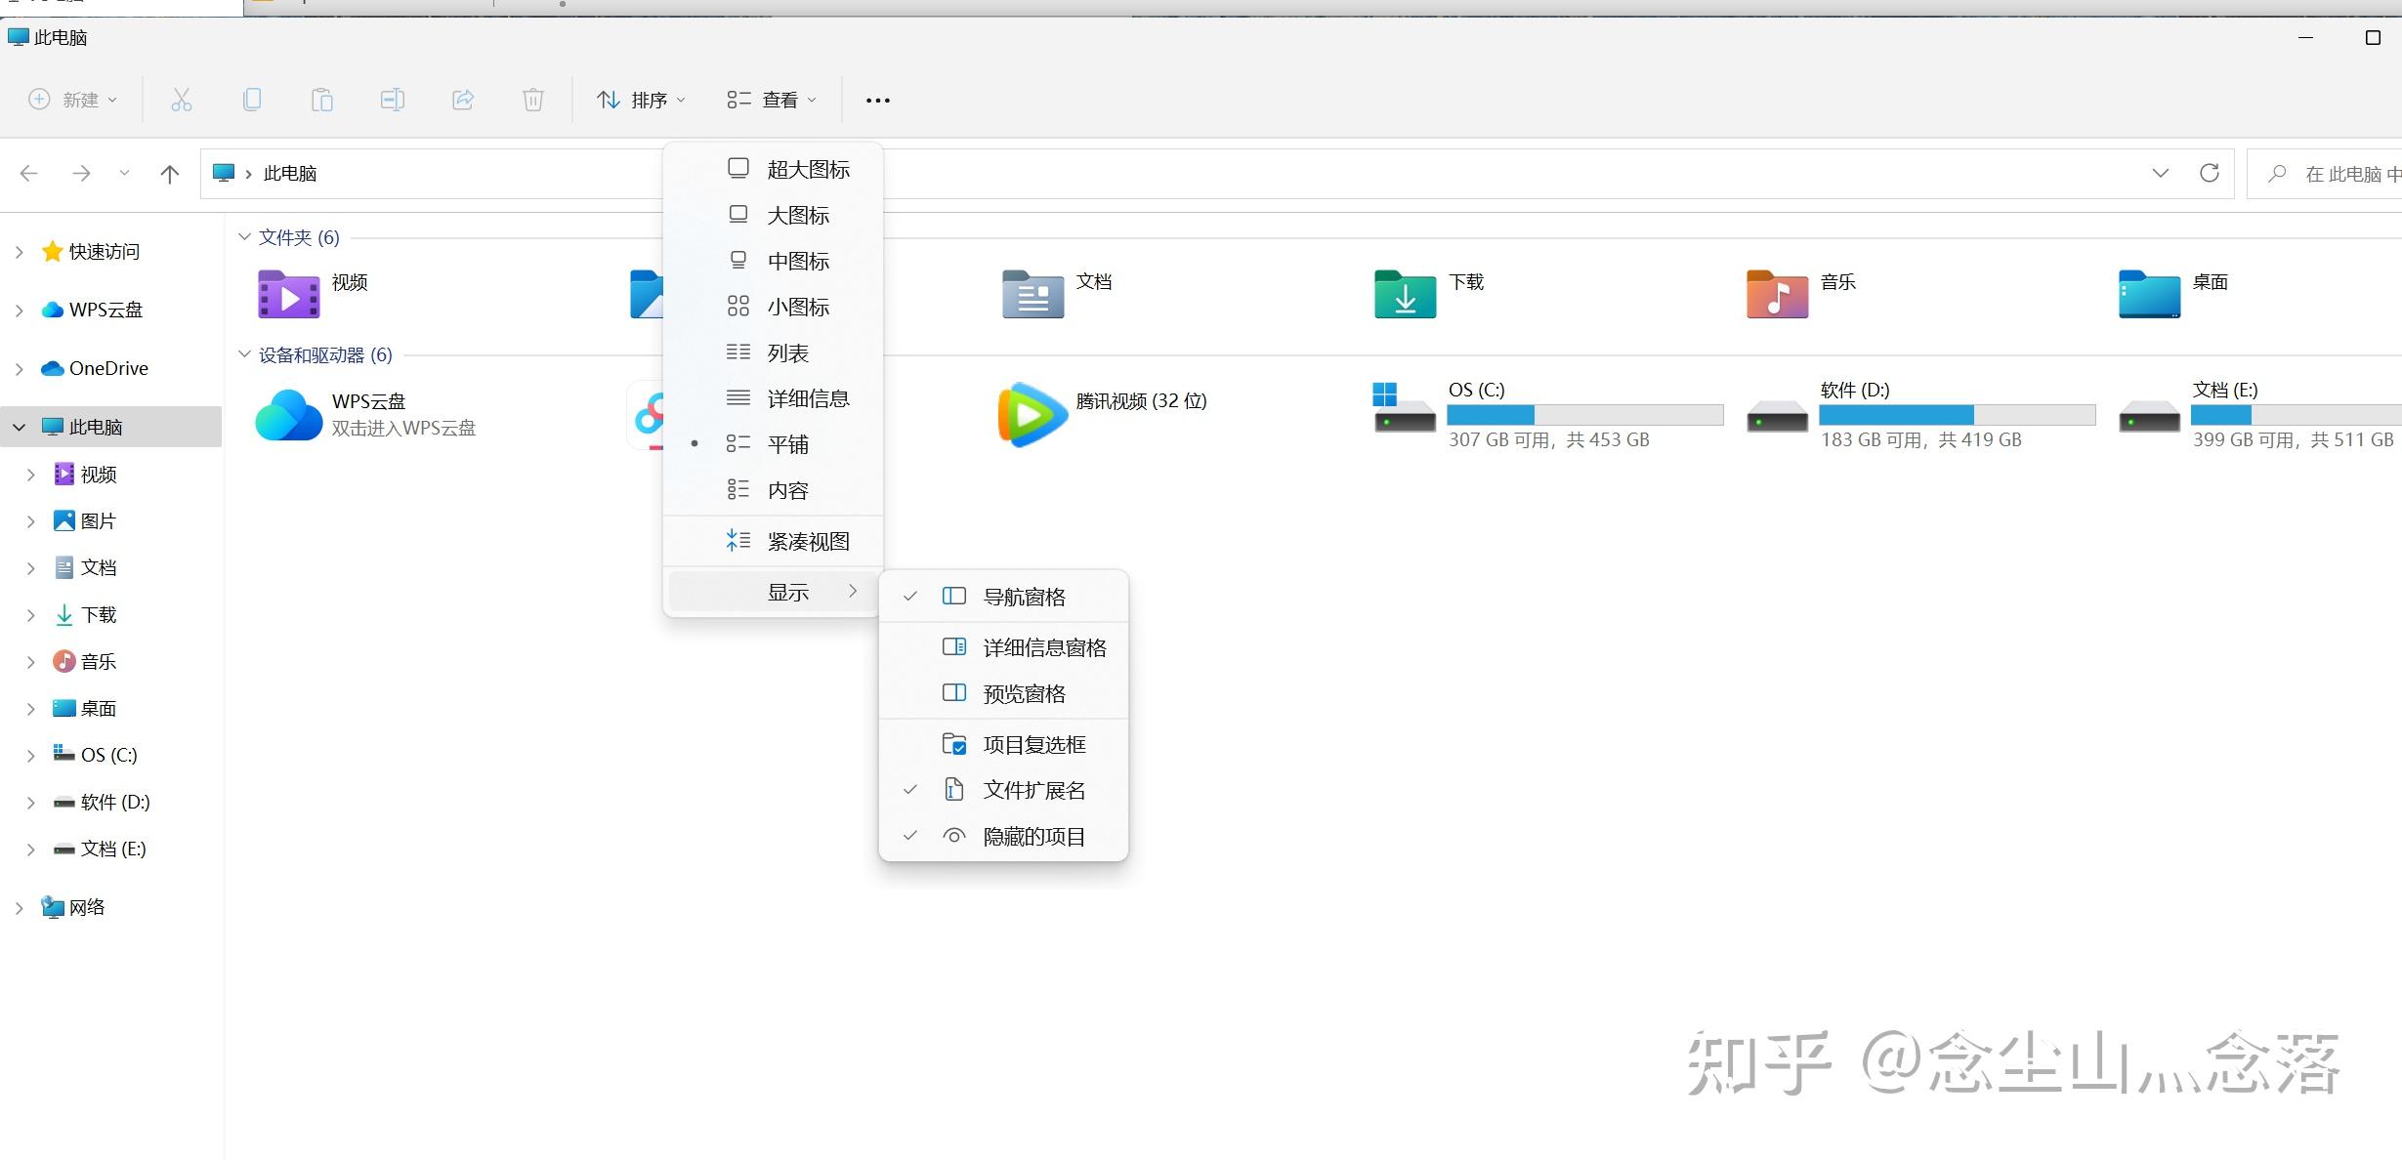2402x1160 pixels.
Task: Click the Delete trash can icon
Action: pyautogui.click(x=533, y=100)
